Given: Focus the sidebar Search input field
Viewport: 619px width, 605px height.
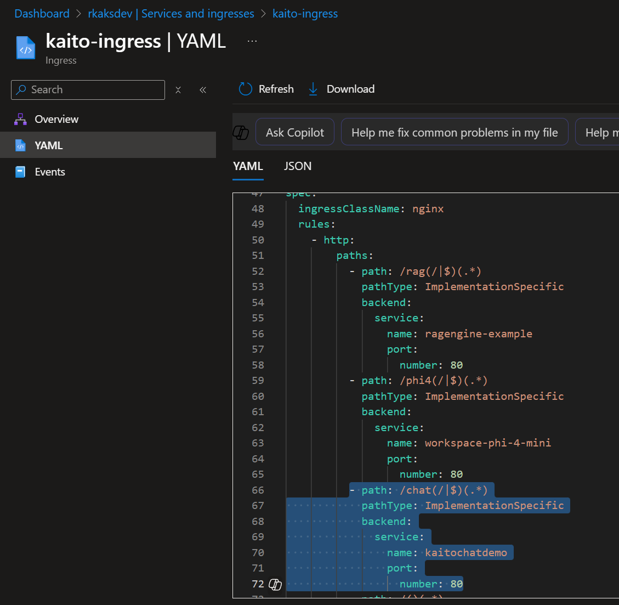Looking at the screenshot, I should 93,90.
